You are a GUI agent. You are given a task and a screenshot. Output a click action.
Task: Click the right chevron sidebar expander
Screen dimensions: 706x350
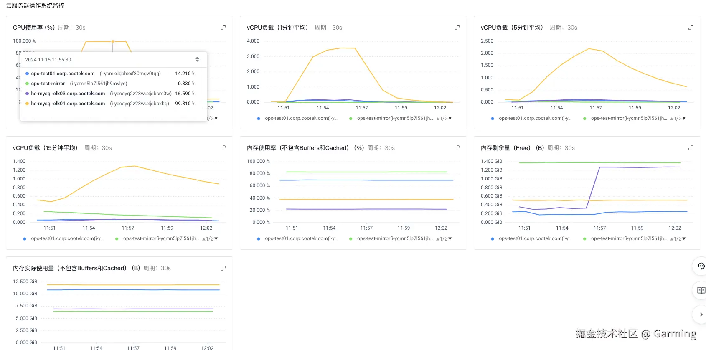[701, 314]
